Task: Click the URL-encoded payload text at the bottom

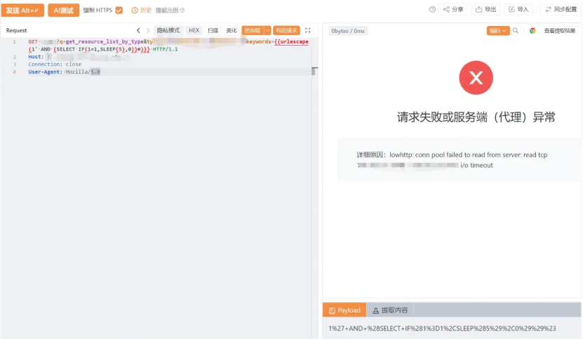Action: point(442,328)
